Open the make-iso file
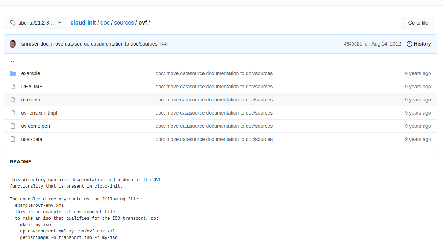444x241 pixels. 31,100
